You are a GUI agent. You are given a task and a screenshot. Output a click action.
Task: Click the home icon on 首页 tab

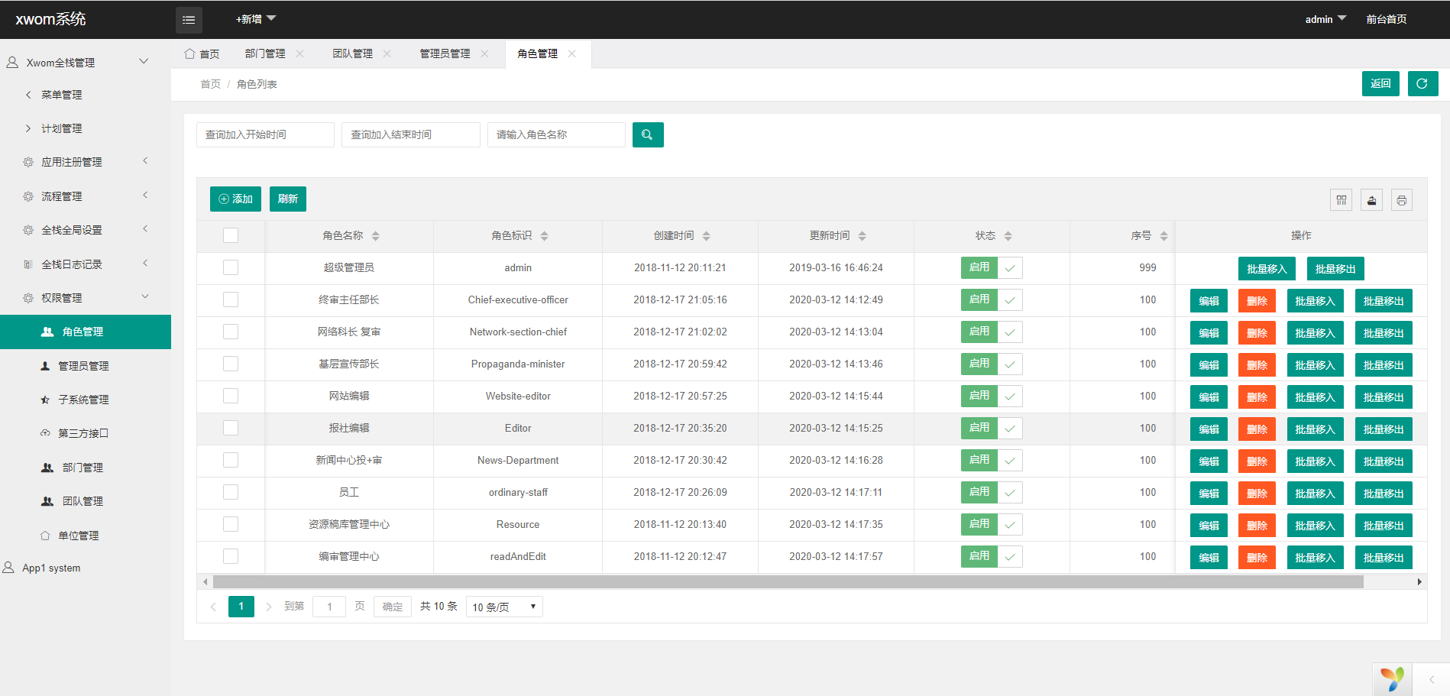coord(189,53)
